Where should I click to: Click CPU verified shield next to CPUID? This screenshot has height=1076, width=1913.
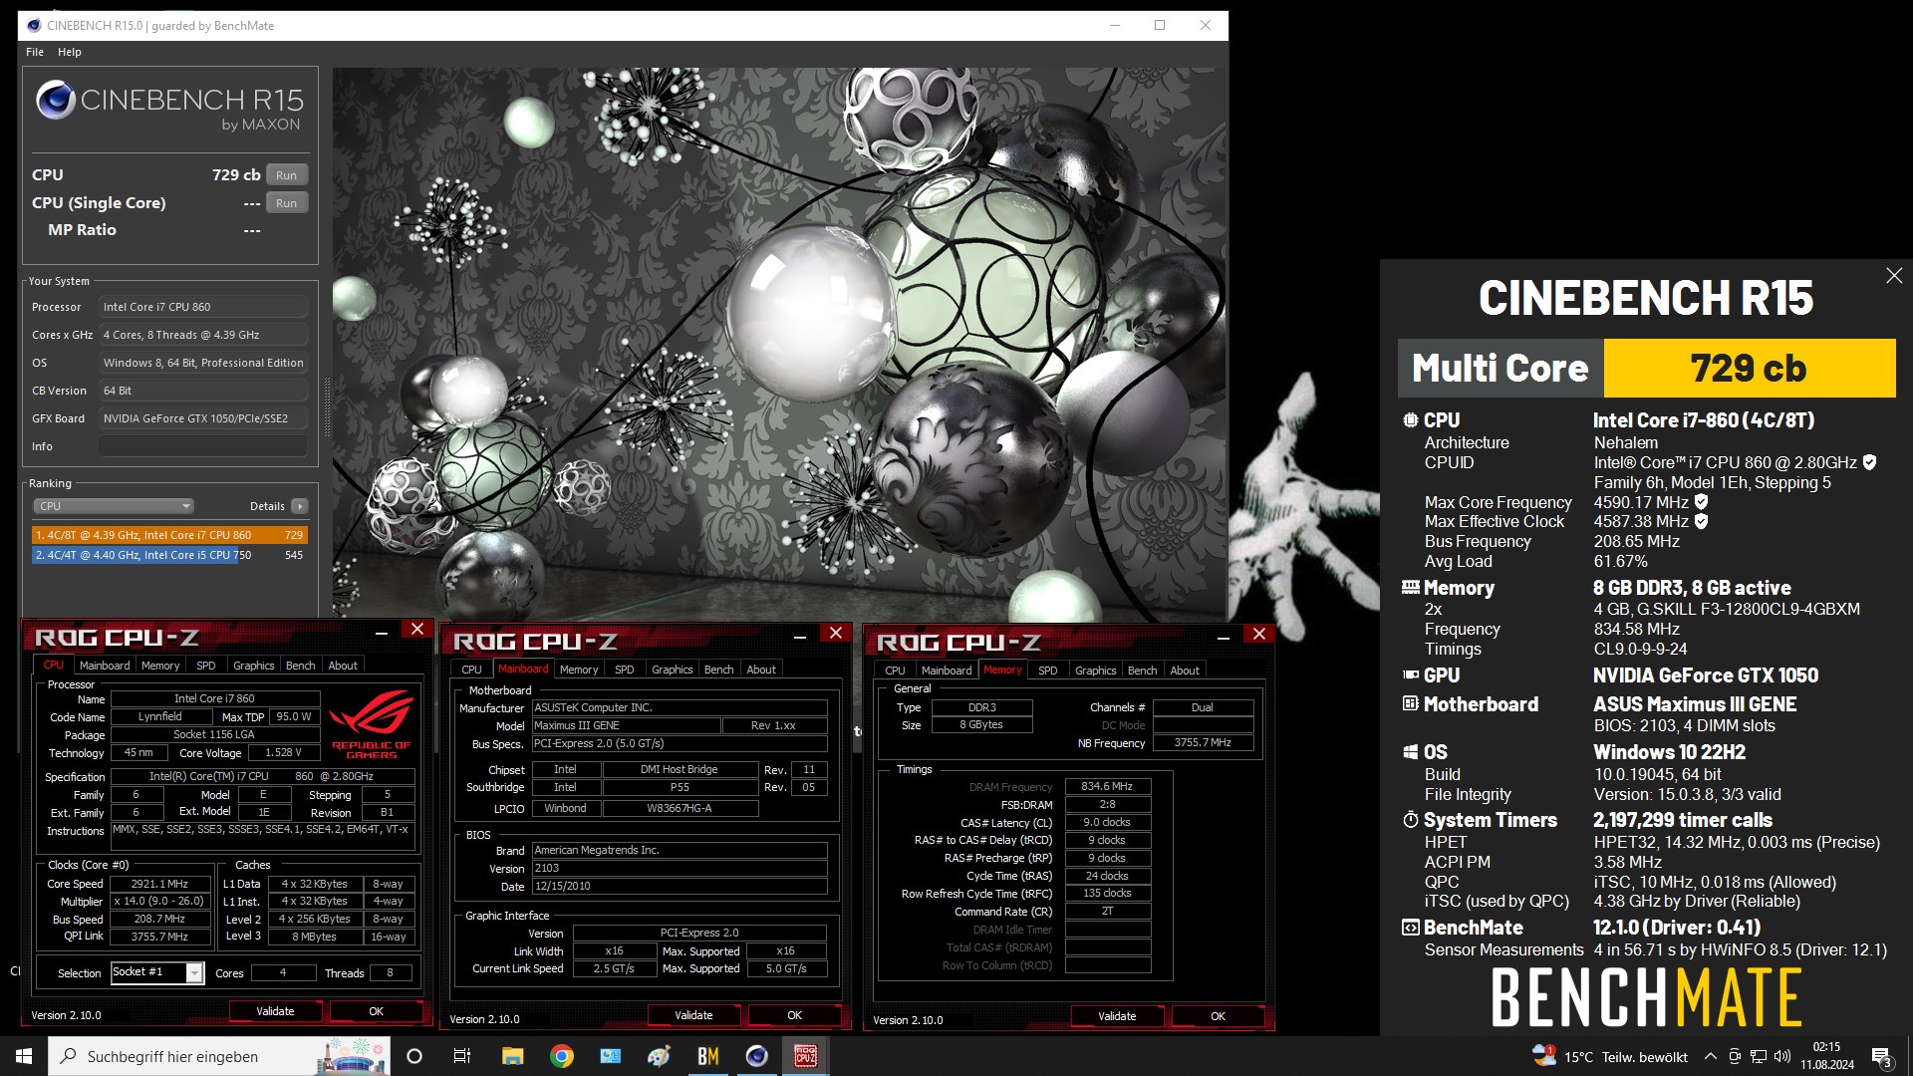1869,462
